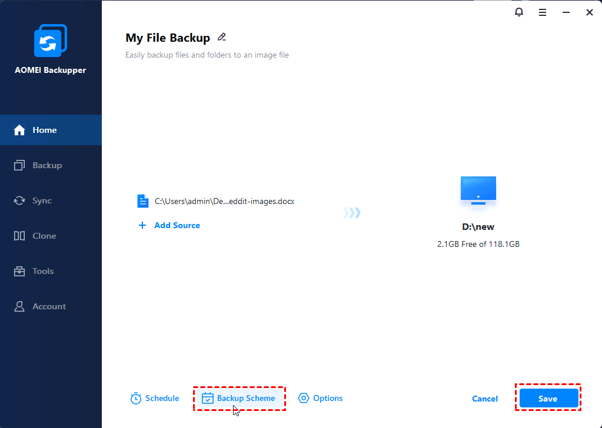Click the My File Backup title
Screen dimensions: 602x428
click(x=168, y=38)
